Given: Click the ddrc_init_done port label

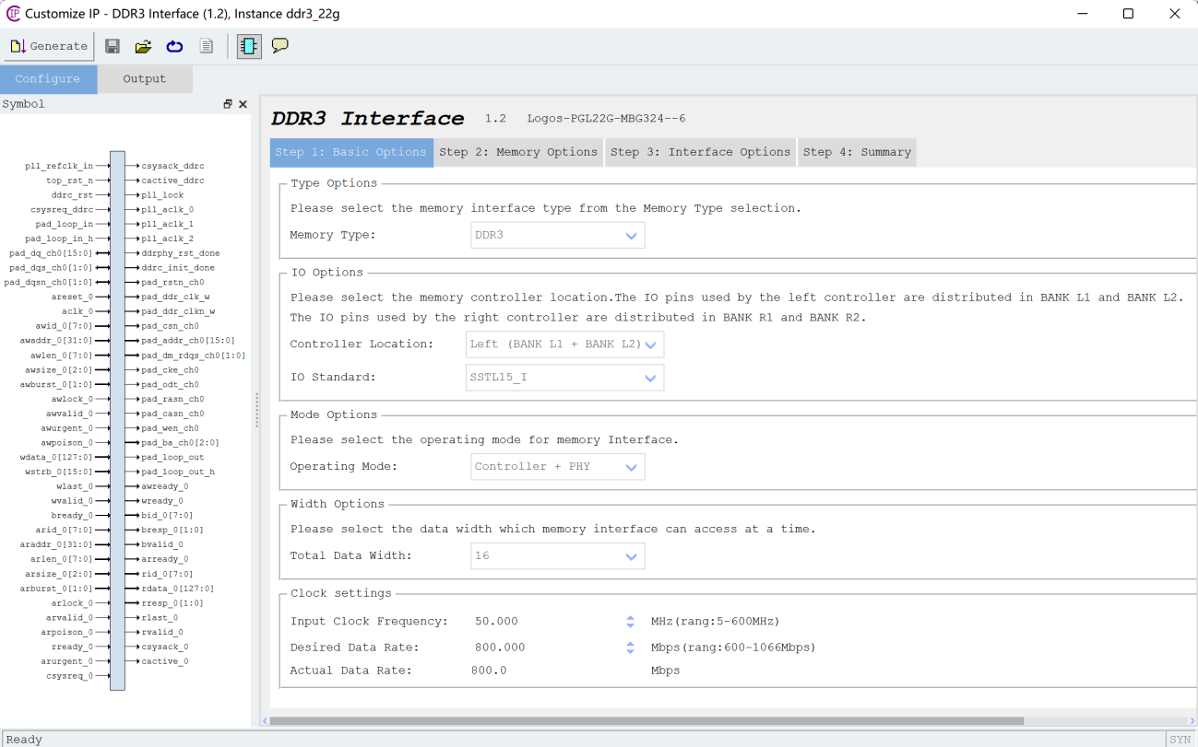Looking at the screenshot, I should coord(178,268).
